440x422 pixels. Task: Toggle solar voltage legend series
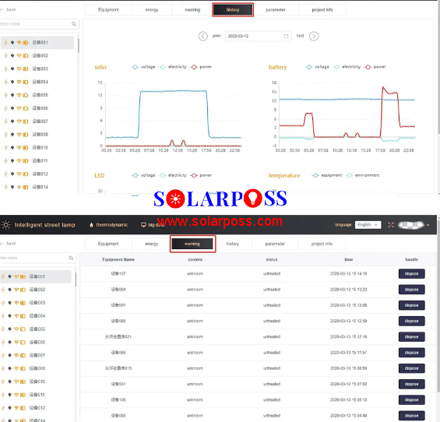click(143, 67)
